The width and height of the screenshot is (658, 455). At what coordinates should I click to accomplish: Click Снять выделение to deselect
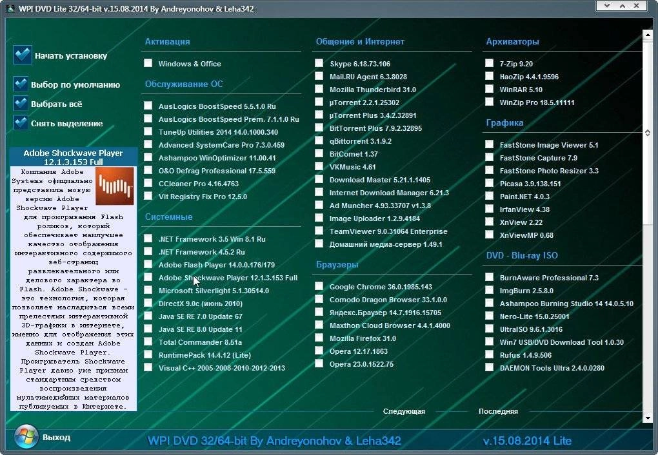click(66, 123)
